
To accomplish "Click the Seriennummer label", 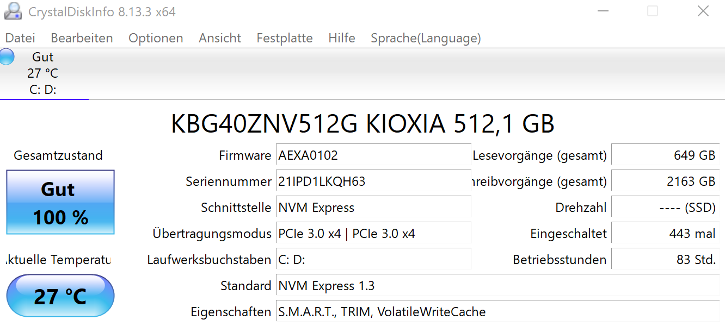I will (x=229, y=181).
